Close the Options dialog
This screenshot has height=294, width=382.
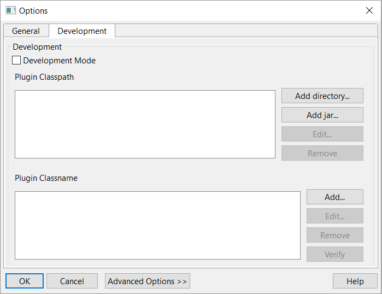369,10
